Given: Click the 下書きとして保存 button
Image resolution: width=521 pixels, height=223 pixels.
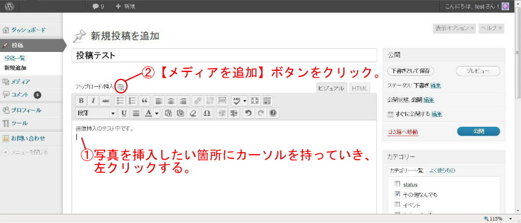Looking at the screenshot, I should (410, 71).
